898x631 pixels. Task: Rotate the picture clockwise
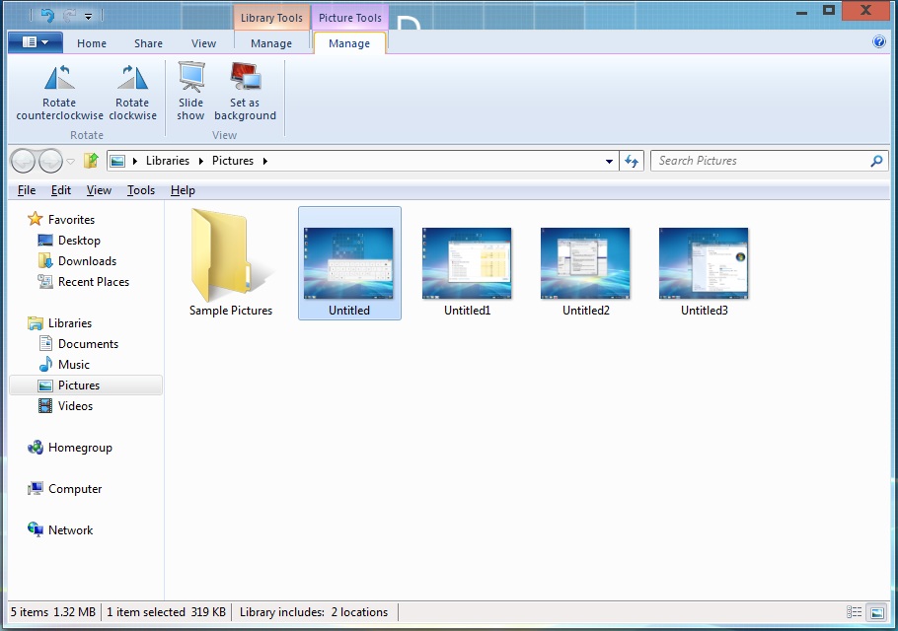[132, 92]
